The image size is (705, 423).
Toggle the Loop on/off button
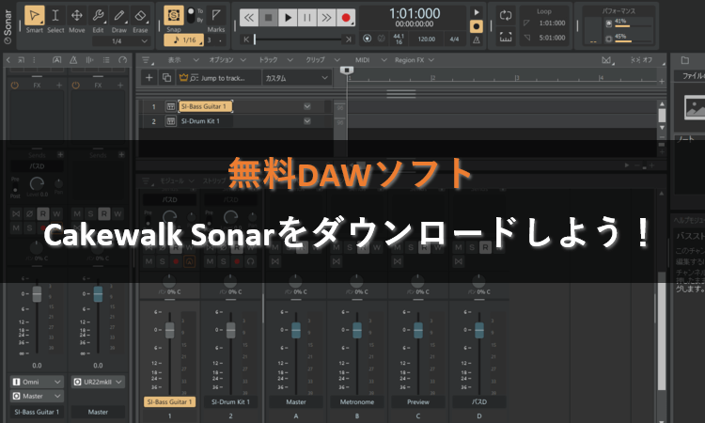506,16
